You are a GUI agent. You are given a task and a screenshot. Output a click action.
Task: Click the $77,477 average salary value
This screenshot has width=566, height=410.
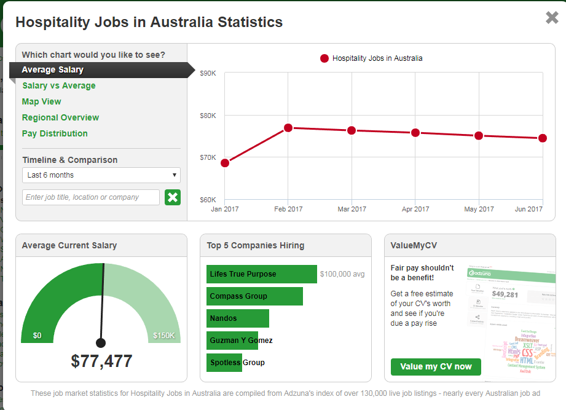101,361
